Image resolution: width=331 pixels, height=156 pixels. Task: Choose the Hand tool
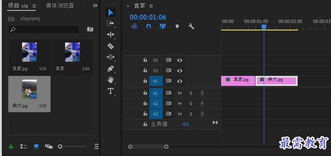[x=111, y=80]
